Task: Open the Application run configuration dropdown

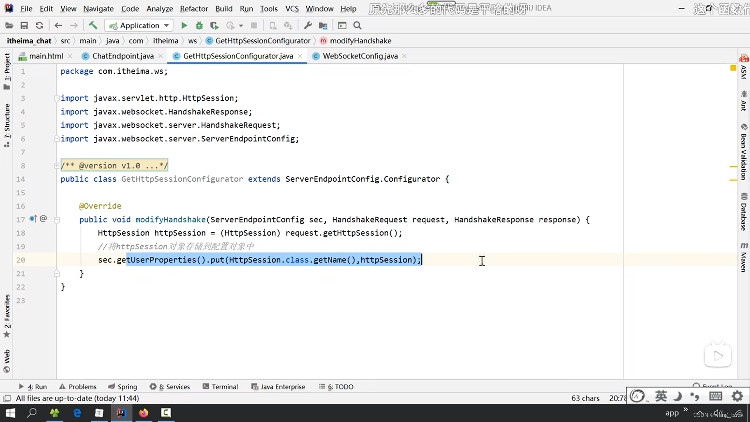Action: (139, 26)
